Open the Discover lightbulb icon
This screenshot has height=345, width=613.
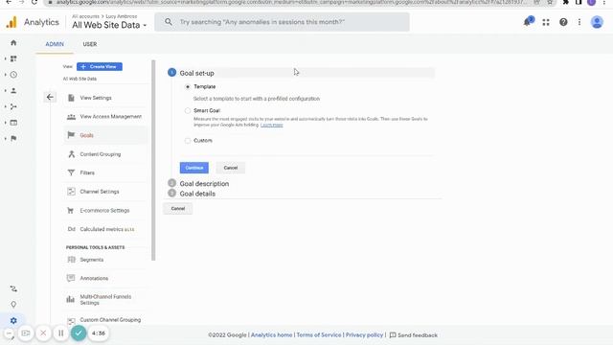tap(13, 305)
